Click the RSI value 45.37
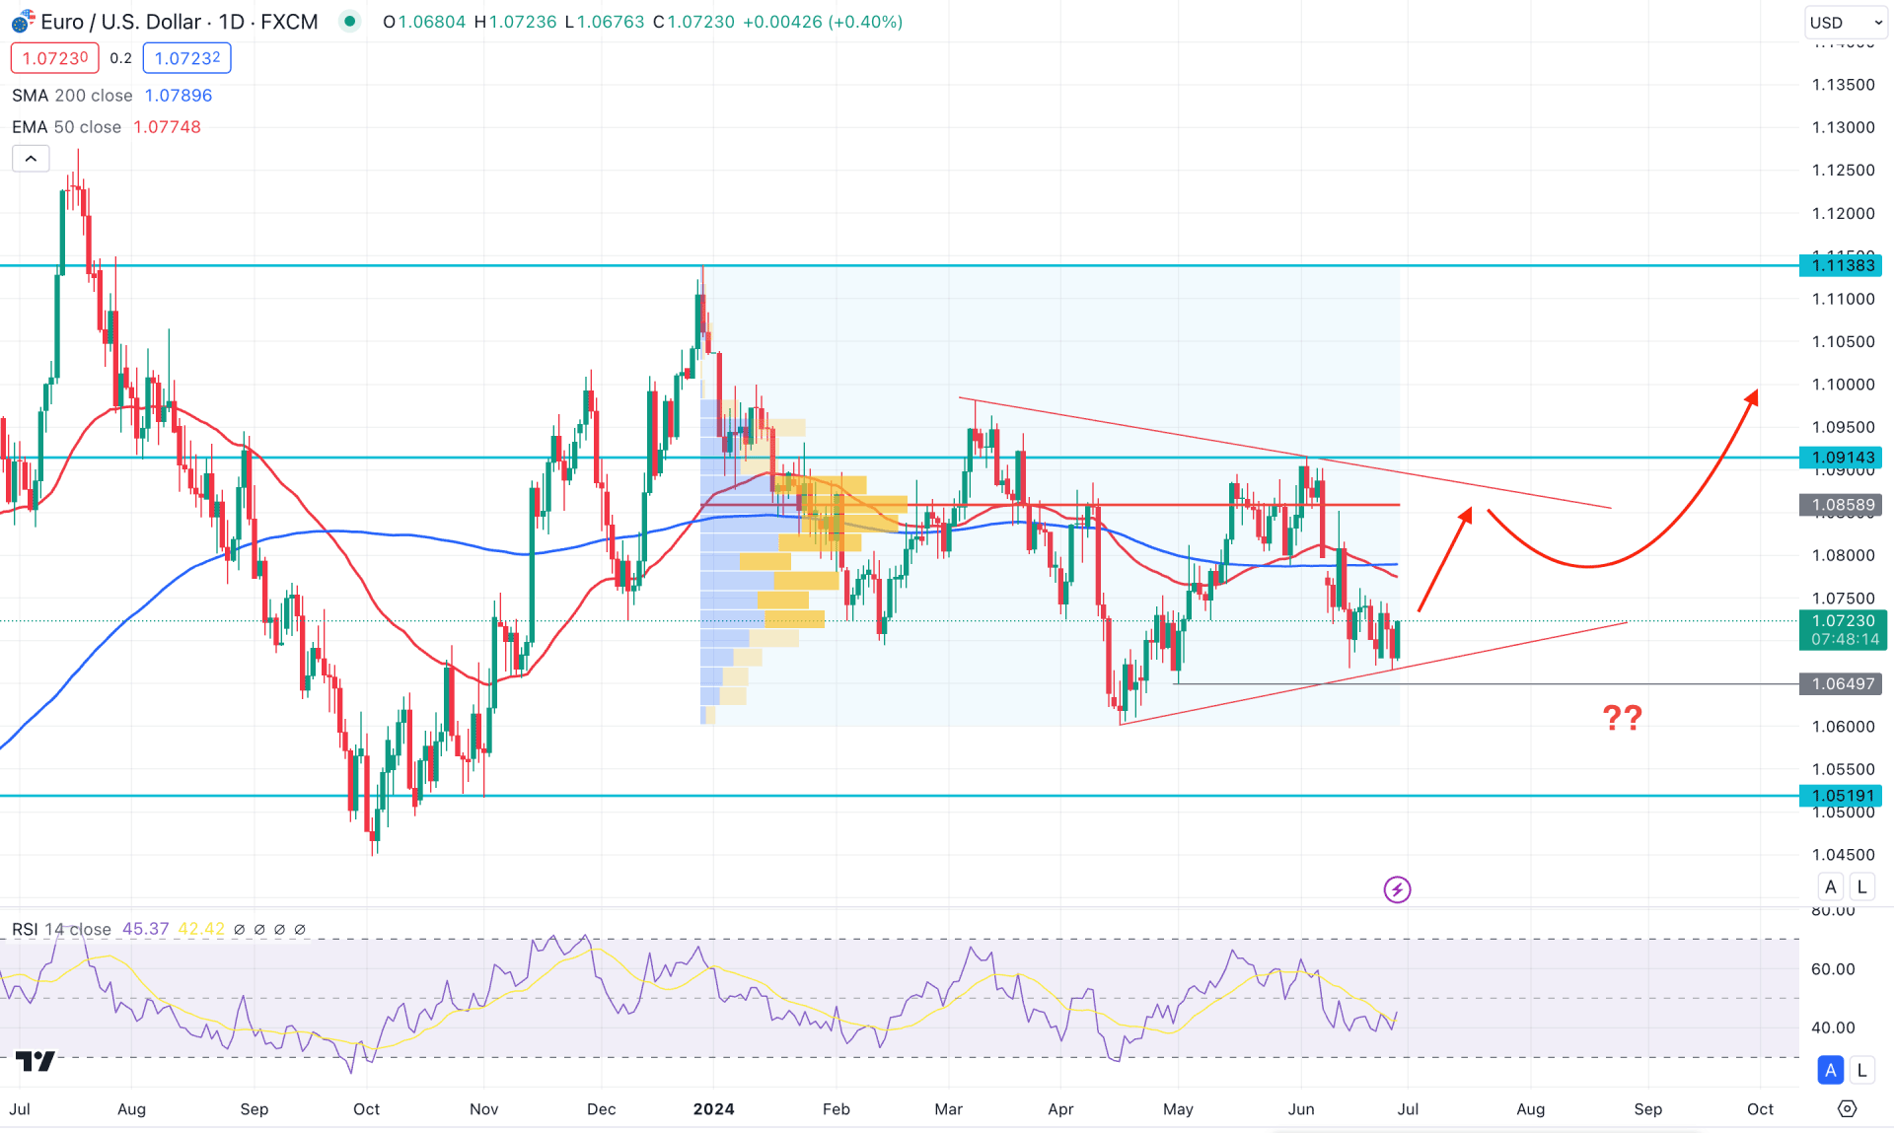The image size is (1894, 1133). tap(145, 929)
